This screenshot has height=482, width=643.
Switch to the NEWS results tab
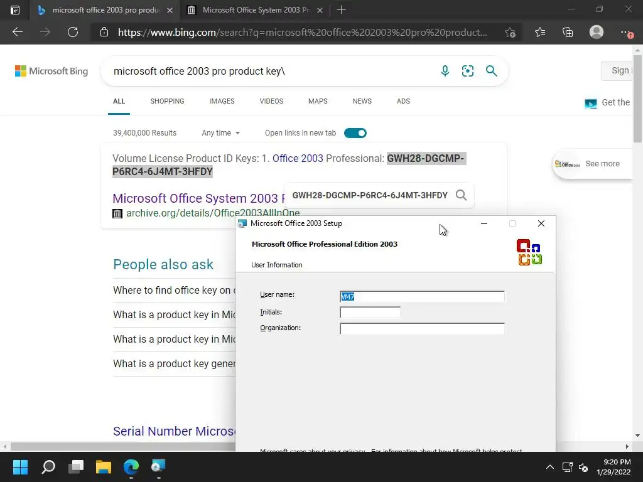[x=362, y=101]
